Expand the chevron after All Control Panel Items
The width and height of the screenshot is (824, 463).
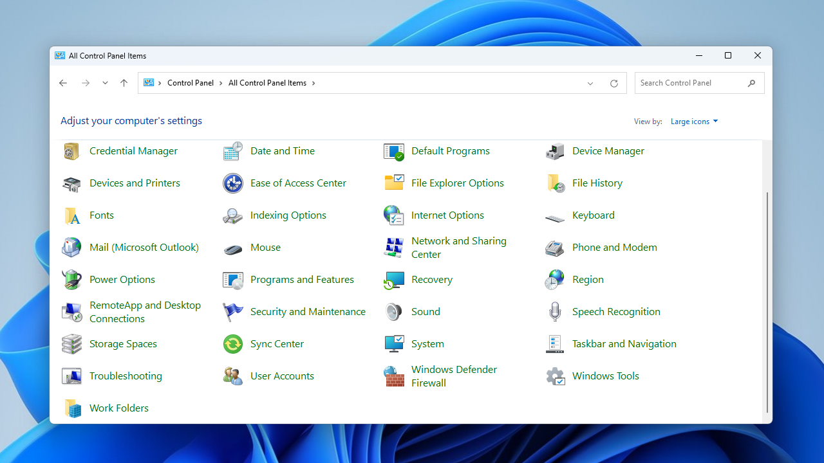point(314,83)
